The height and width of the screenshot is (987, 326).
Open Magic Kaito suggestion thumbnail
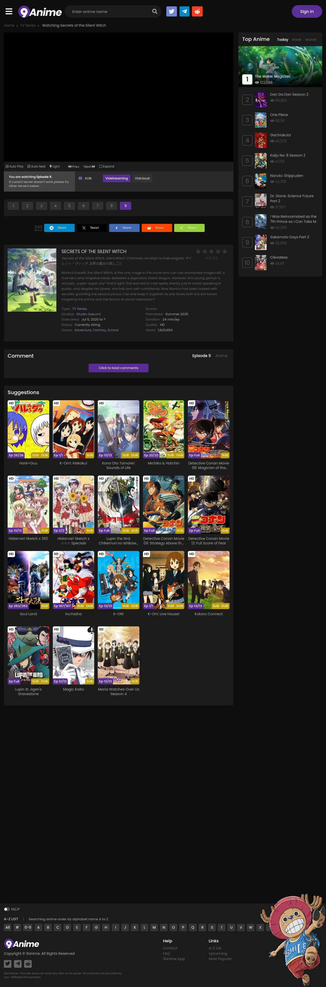point(73,655)
